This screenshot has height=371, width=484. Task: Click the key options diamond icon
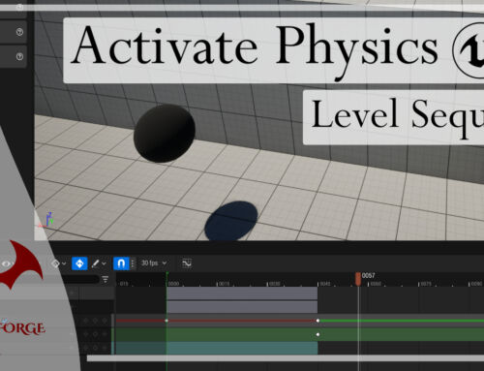55,263
